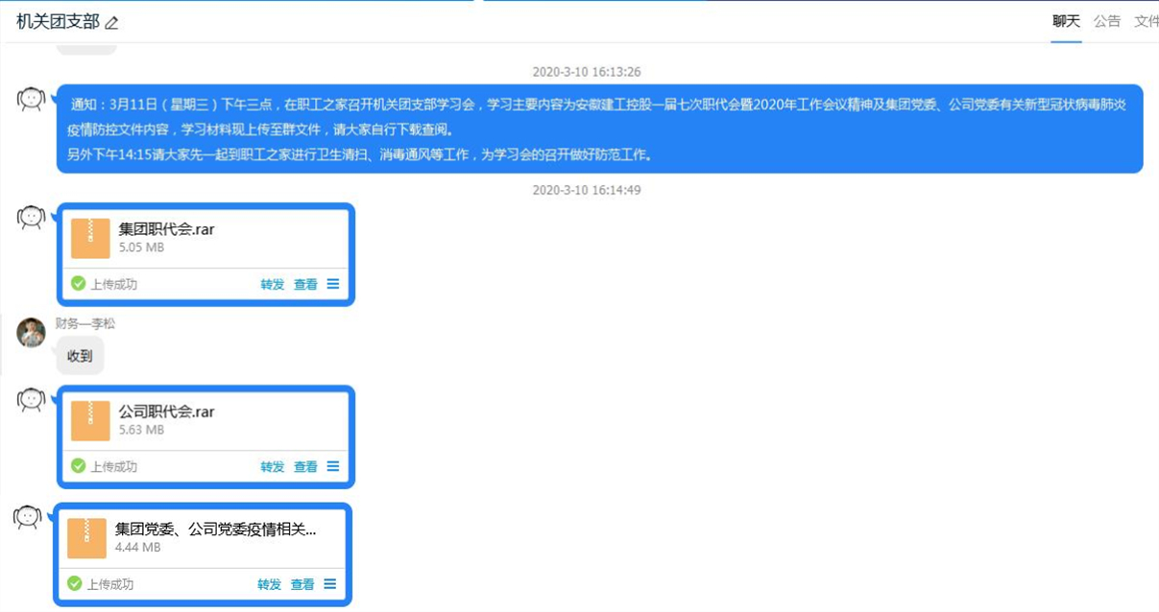Switch to the 聊天 tab
Image resolution: width=1159 pixels, height=612 pixels.
pyautogui.click(x=1066, y=21)
